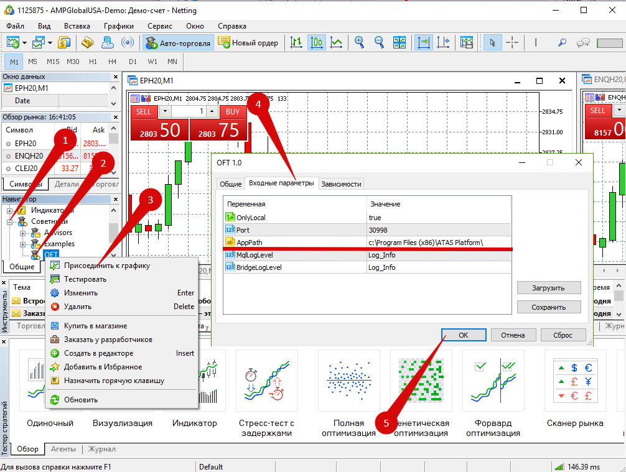The height and width of the screenshot is (472, 626).
Task: Select the M5 timeframe
Action: pos(33,62)
